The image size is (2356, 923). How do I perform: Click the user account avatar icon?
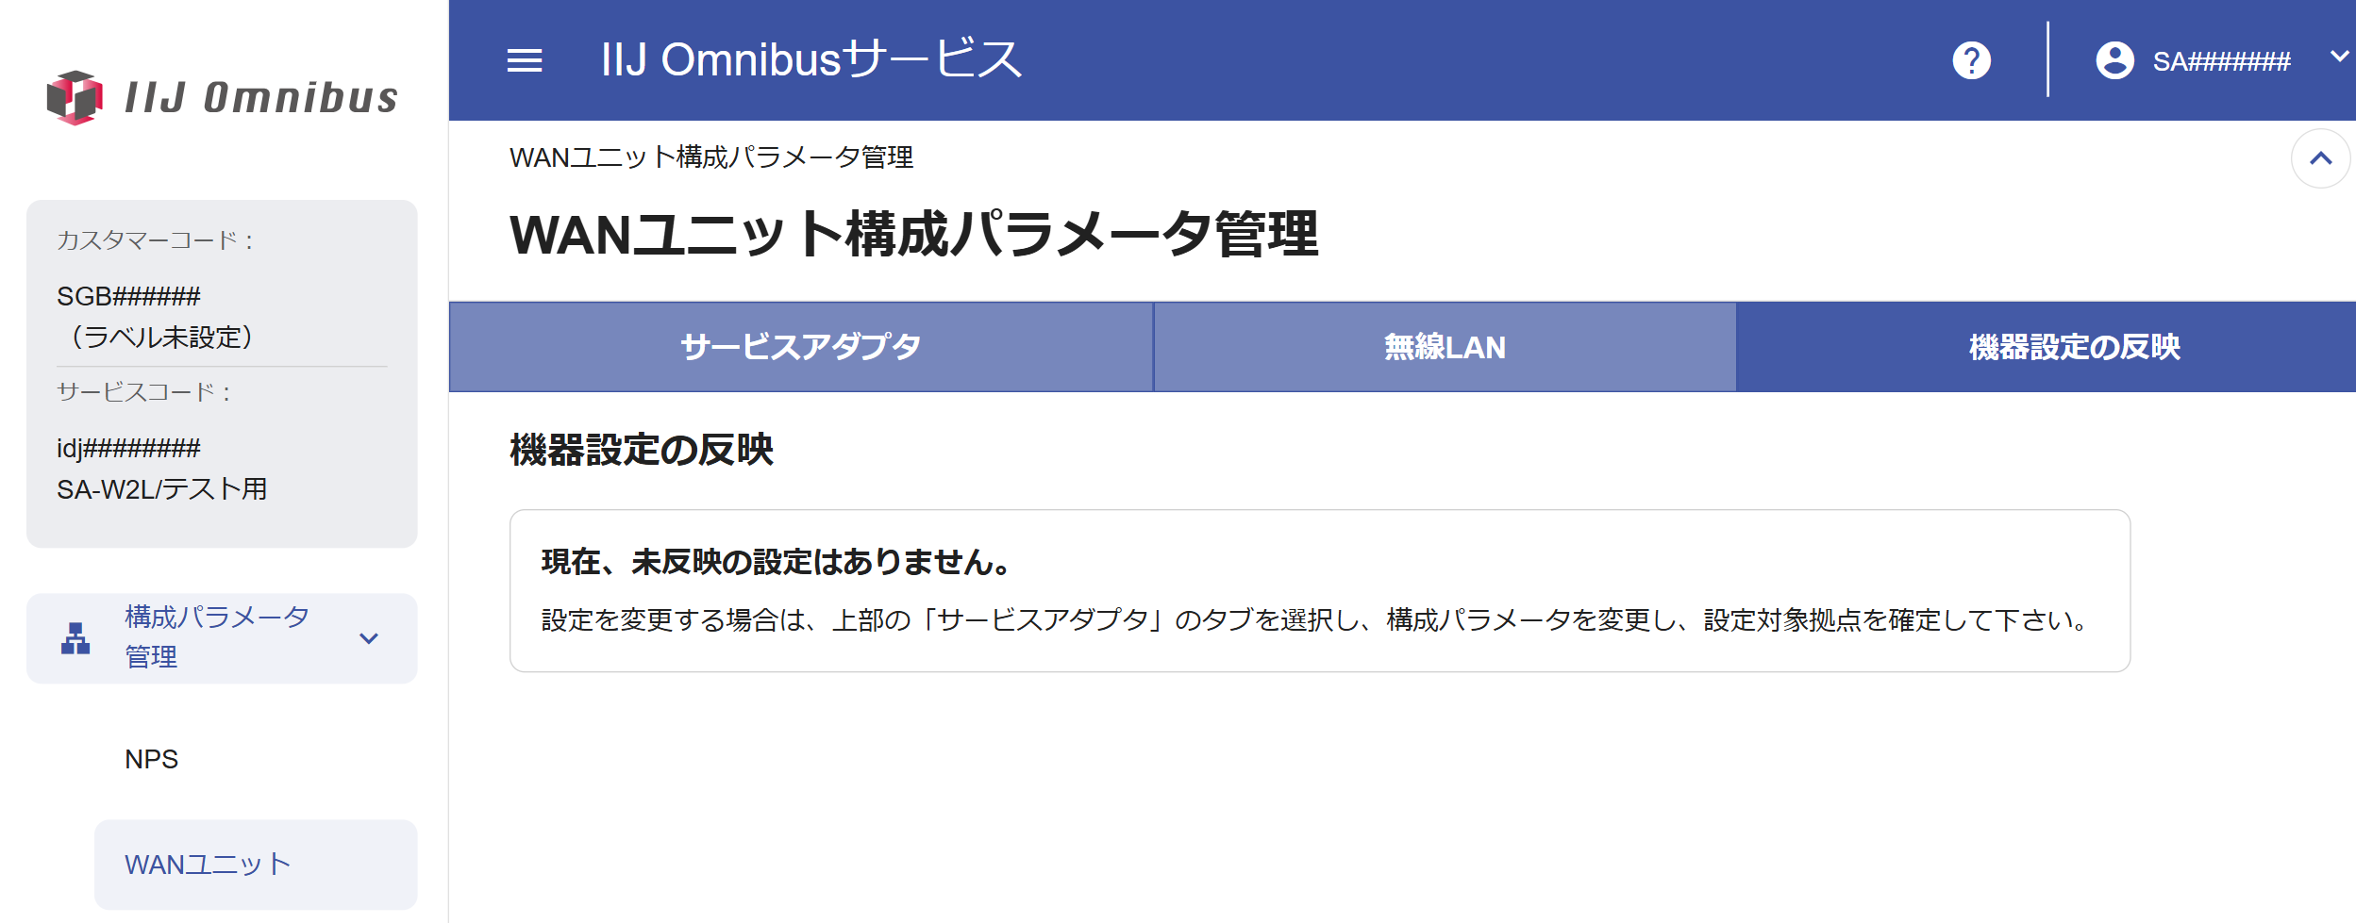click(2114, 61)
